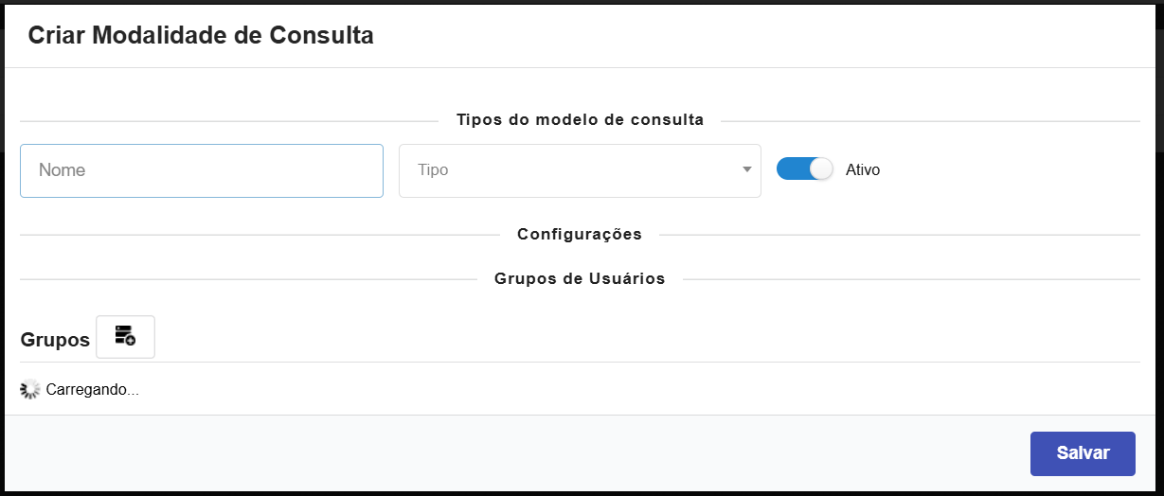Click the Tipo dropdown arrow
Viewport: 1164px width, 496px height.
tap(746, 170)
